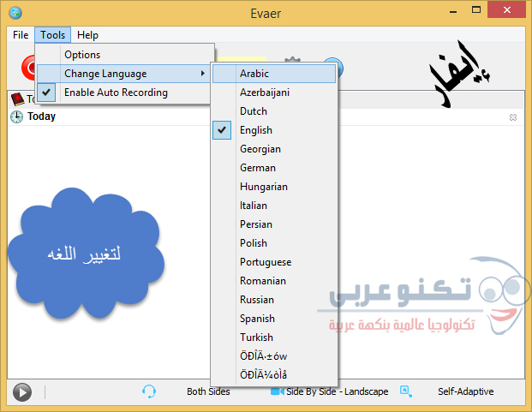This screenshot has width=532, height=412.
Task: Expand Change Language submenu arrow
Action: (202, 74)
